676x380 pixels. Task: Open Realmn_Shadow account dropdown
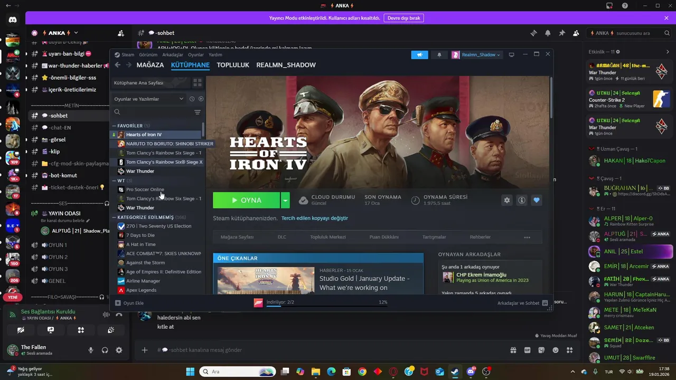[476, 55]
